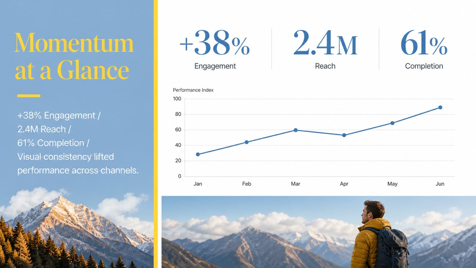This screenshot has width=476, height=268.
Task: Click the Performance Index chart title
Action: 193,90
